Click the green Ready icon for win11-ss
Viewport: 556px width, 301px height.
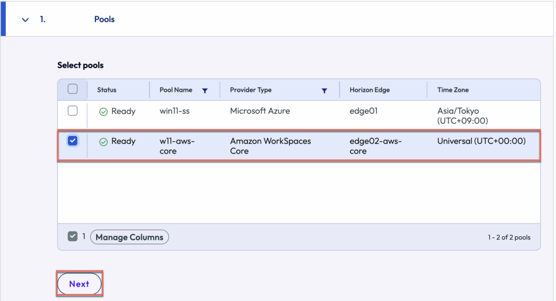(x=103, y=111)
